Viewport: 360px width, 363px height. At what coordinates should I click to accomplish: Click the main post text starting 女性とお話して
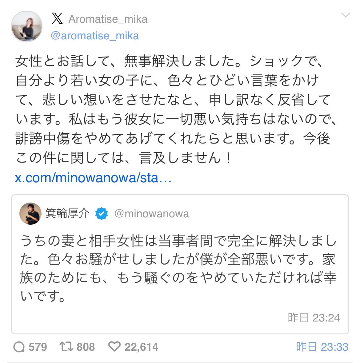tap(176, 109)
